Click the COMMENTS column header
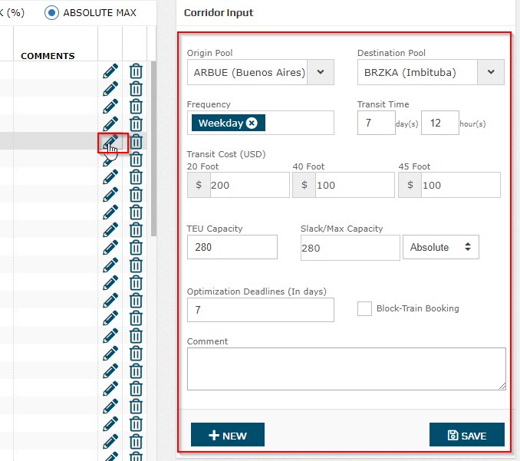 pos(48,56)
